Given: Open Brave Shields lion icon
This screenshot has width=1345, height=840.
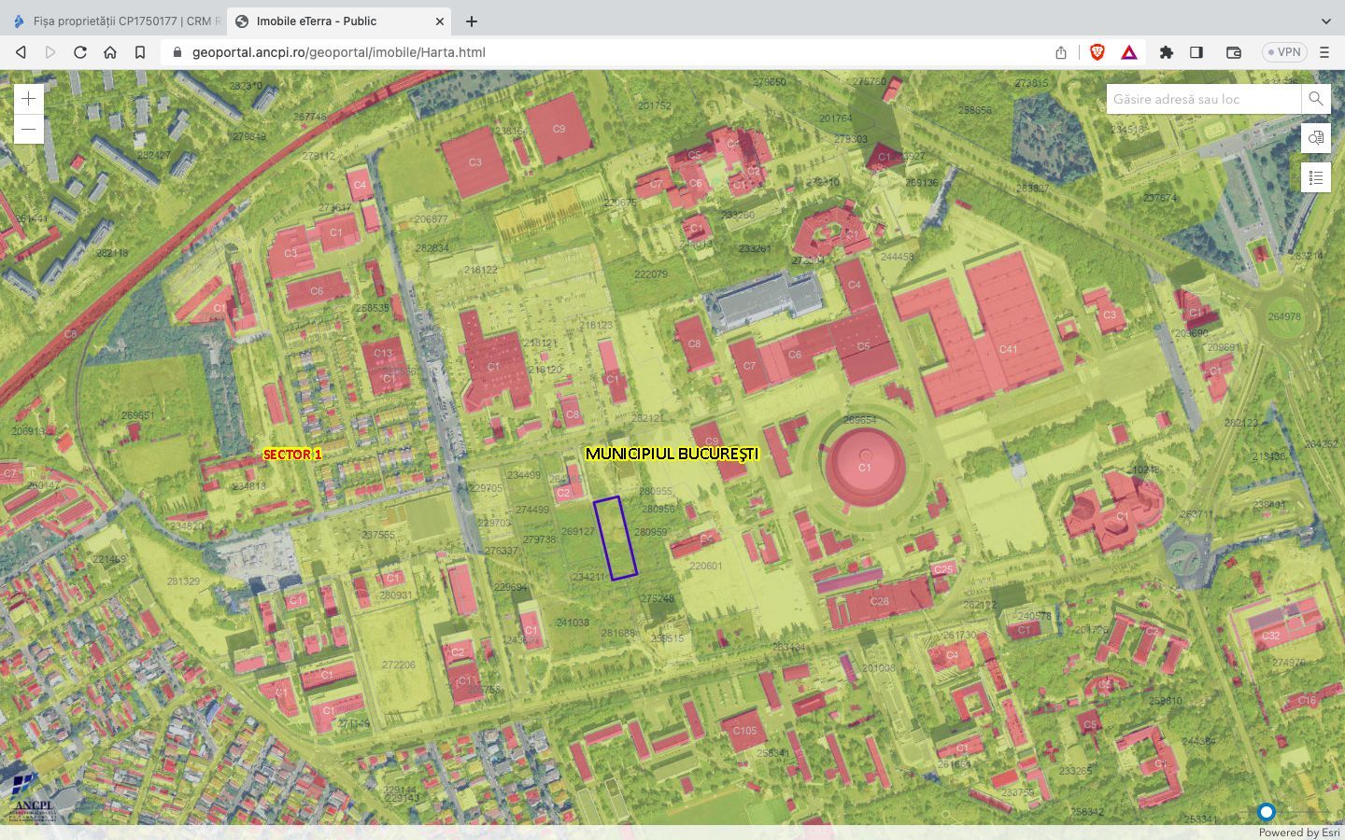Looking at the screenshot, I should point(1097,52).
